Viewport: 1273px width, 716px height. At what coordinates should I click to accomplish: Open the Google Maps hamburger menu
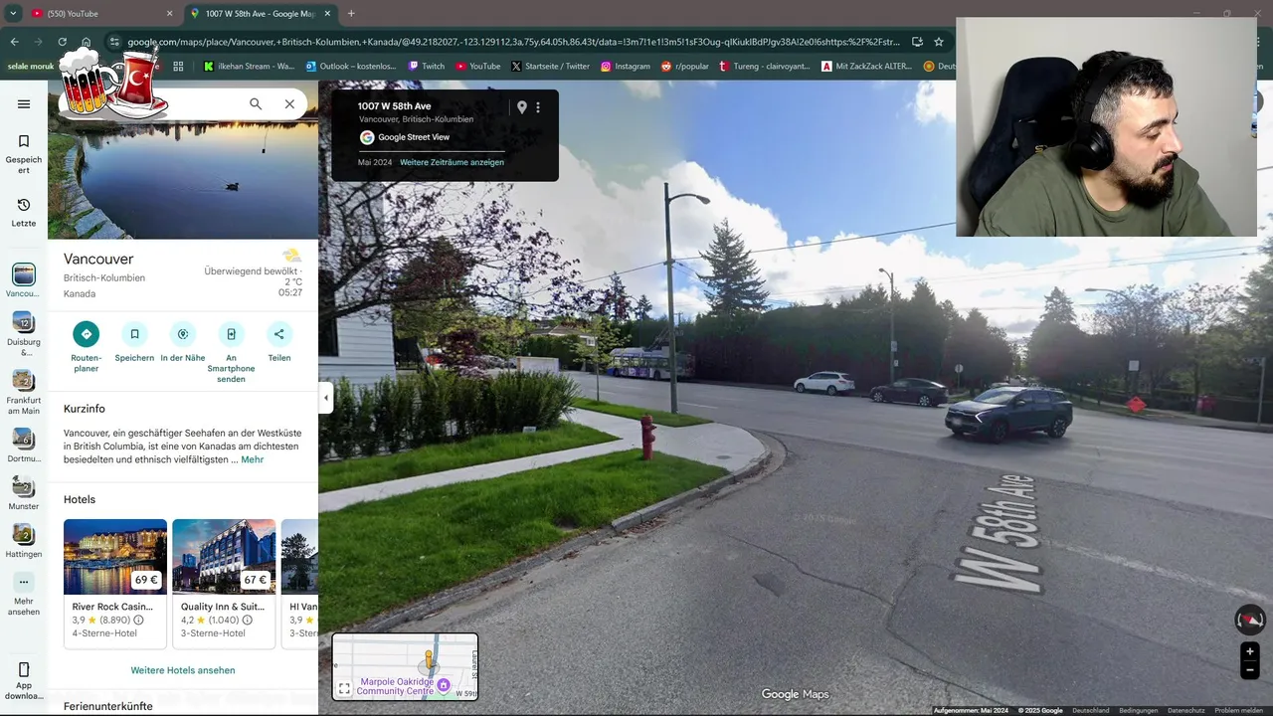coord(24,104)
